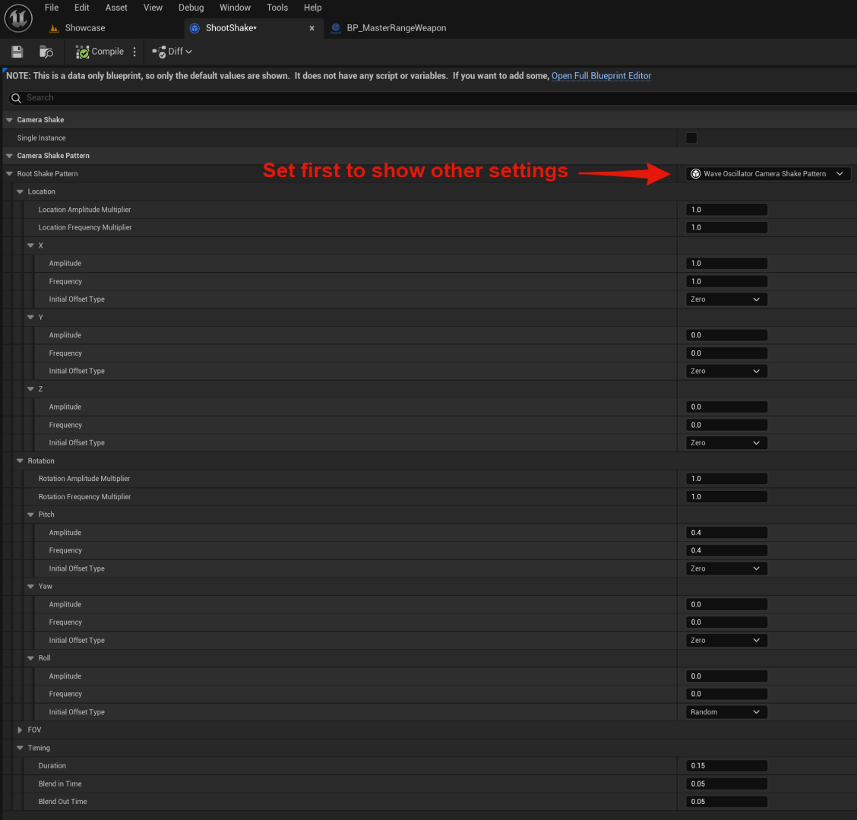The width and height of the screenshot is (857, 820).
Task: Close the ShootShake tab
Action: click(x=311, y=28)
